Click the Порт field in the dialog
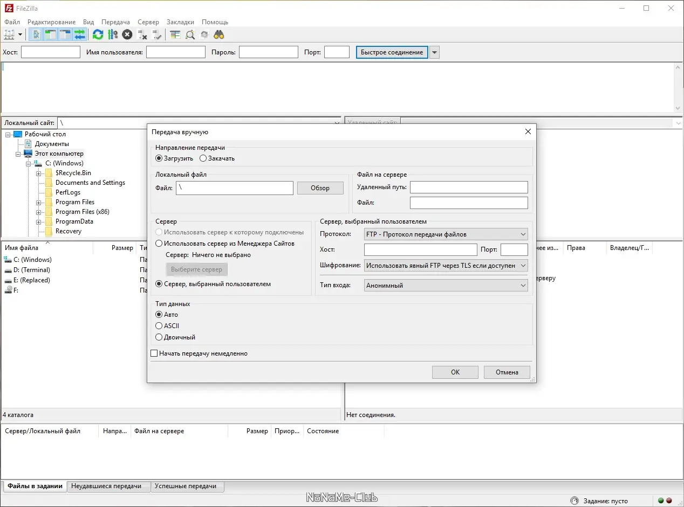 tap(514, 250)
